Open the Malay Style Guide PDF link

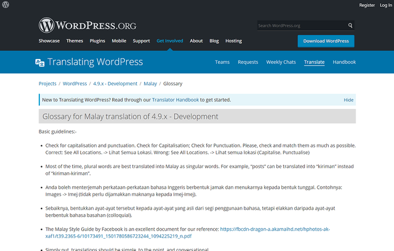[x=187, y=233]
